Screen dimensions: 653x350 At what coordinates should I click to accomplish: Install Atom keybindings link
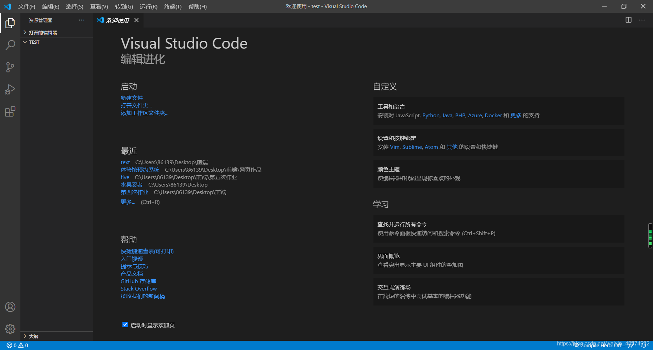click(431, 147)
